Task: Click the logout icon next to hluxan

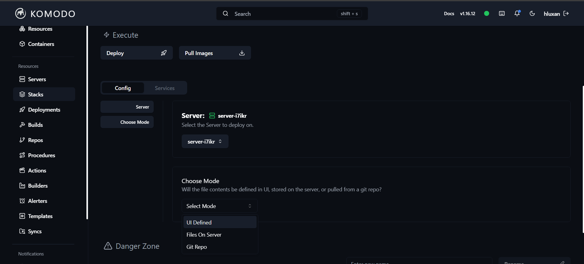Action: pos(566,13)
